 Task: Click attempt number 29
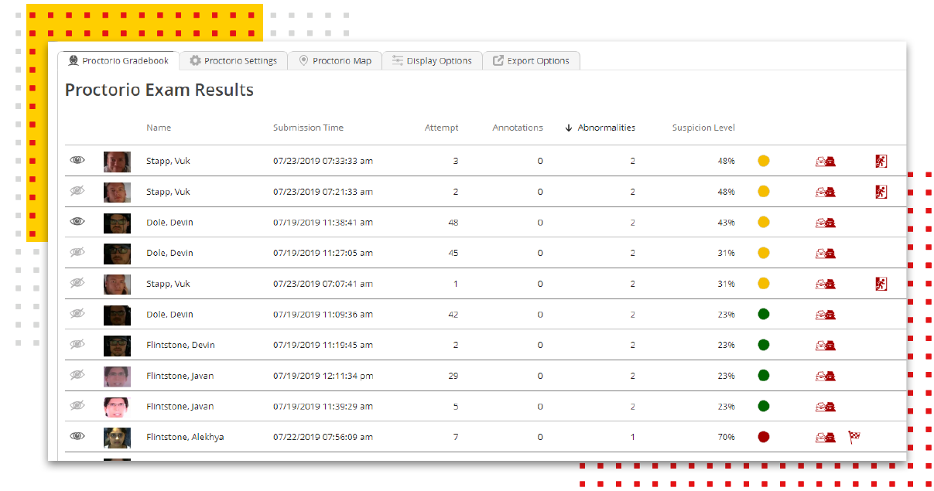[453, 376]
